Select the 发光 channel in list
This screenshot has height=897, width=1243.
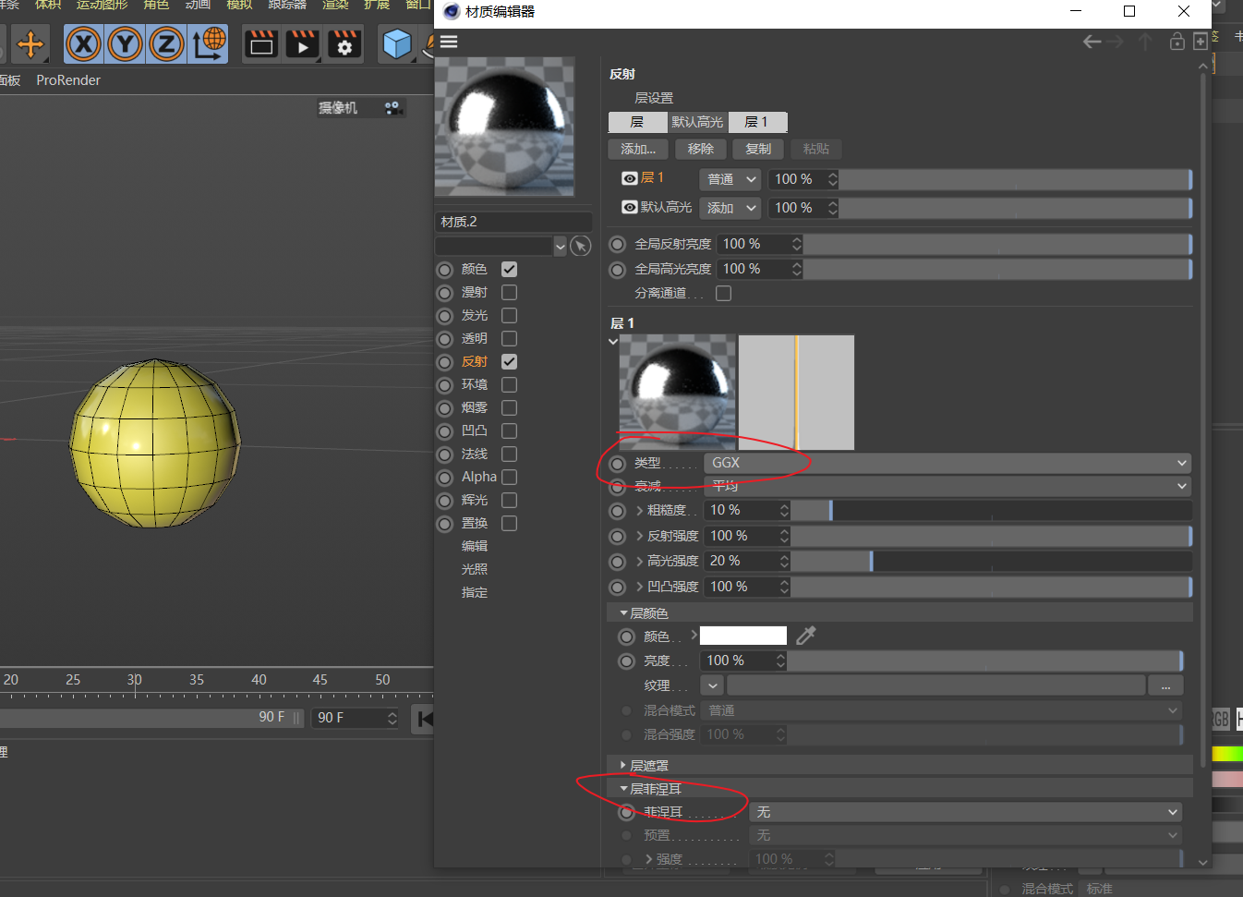point(474,315)
